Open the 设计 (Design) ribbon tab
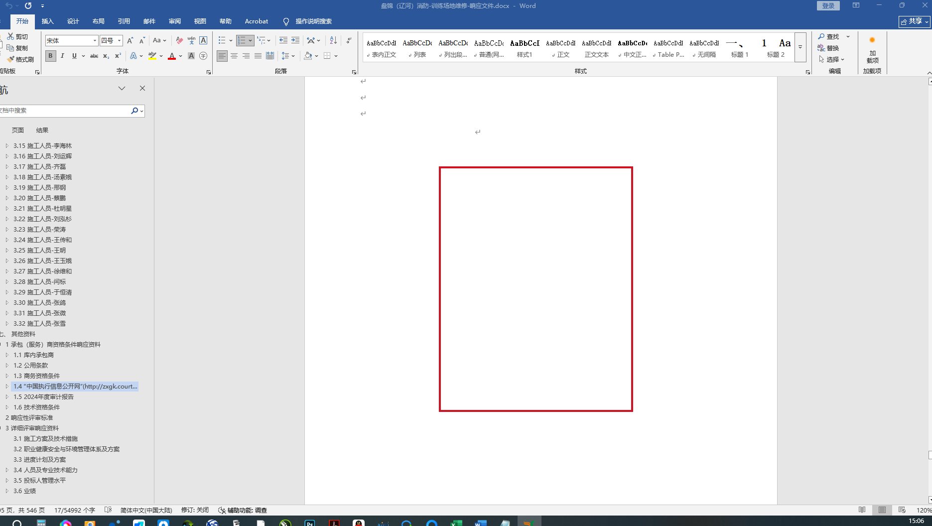This screenshot has width=932, height=526. pyautogui.click(x=73, y=21)
